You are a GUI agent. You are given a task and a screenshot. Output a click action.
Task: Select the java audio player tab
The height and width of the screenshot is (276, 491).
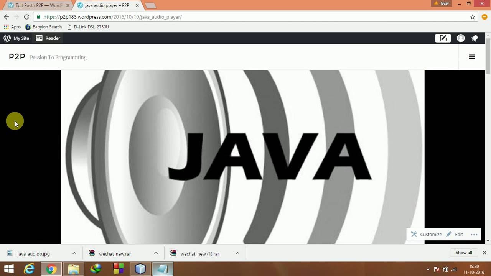pos(107,5)
